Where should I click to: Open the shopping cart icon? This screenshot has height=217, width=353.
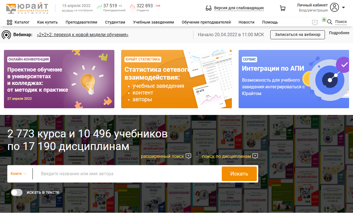pos(283,8)
